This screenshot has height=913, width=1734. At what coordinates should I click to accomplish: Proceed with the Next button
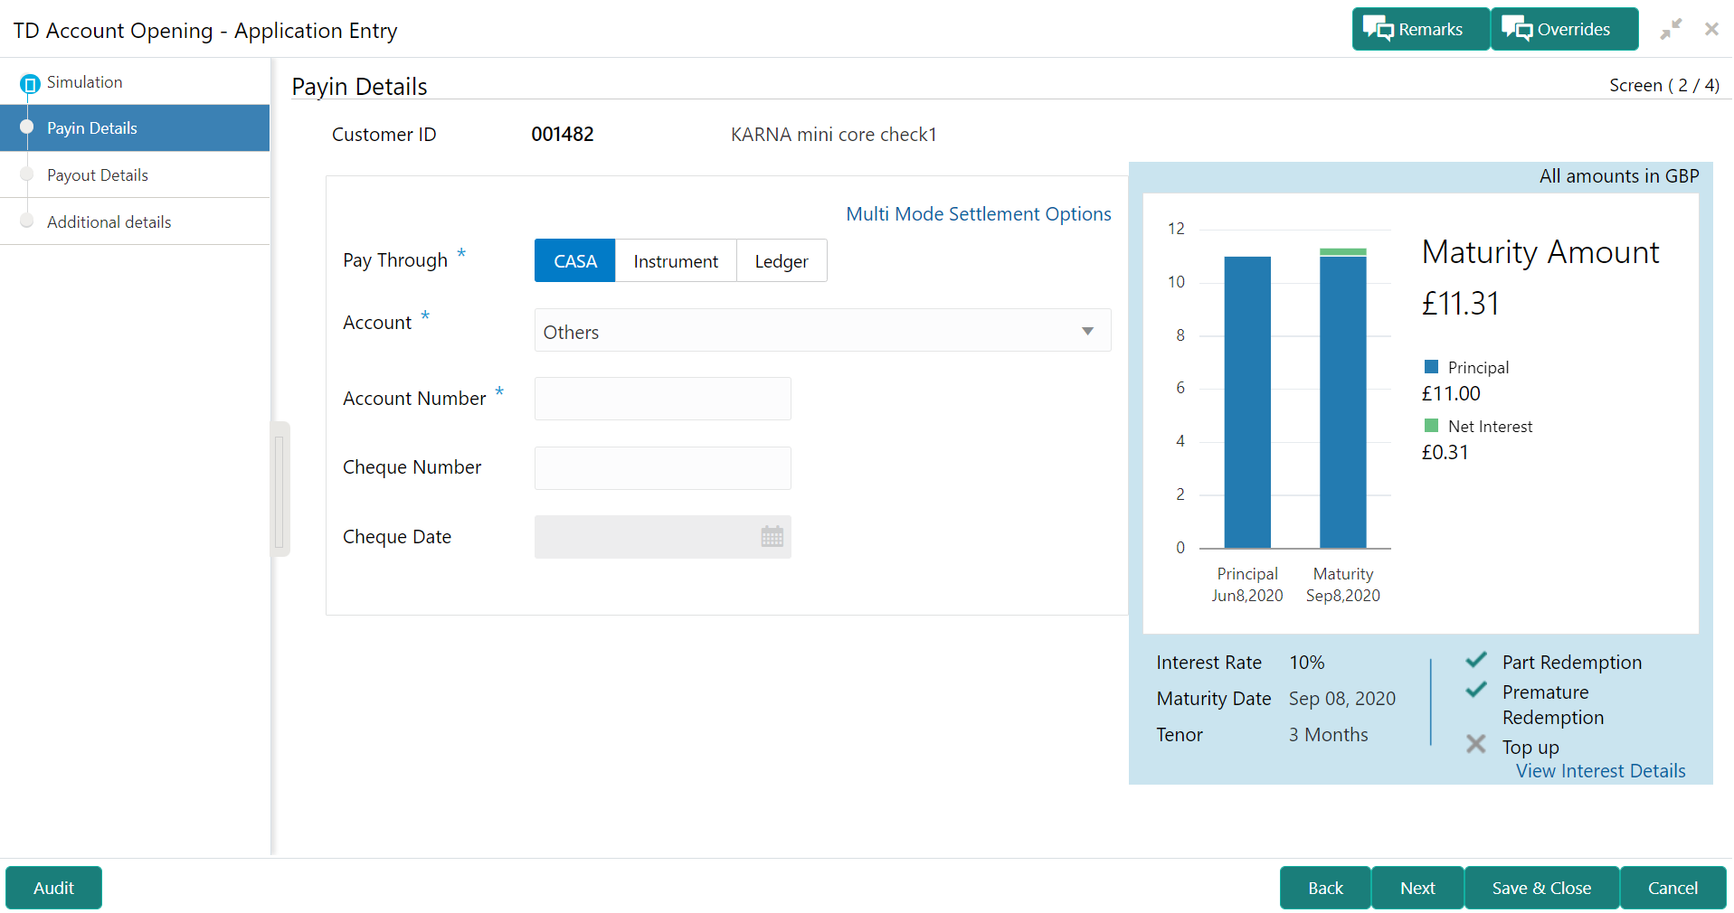[x=1417, y=888]
